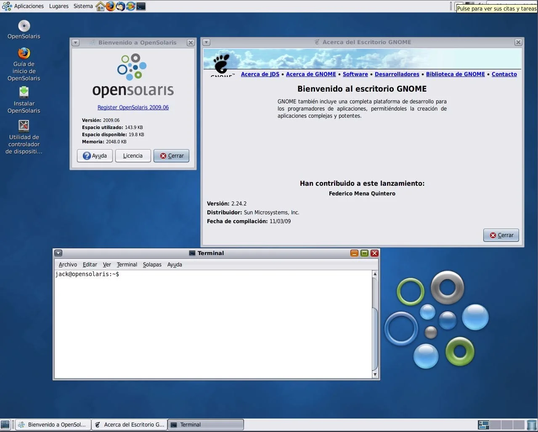Click Fecha de compilación: 11/03/09 text
This screenshot has width=538, height=432.
pos(249,221)
